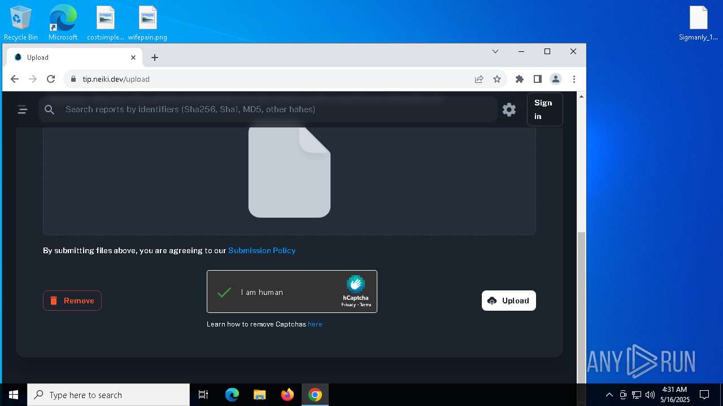Share this page icon in address bar
723x406 pixels.
point(479,79)
